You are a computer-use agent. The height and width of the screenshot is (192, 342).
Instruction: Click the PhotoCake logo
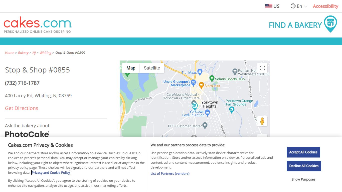point(27,134)
